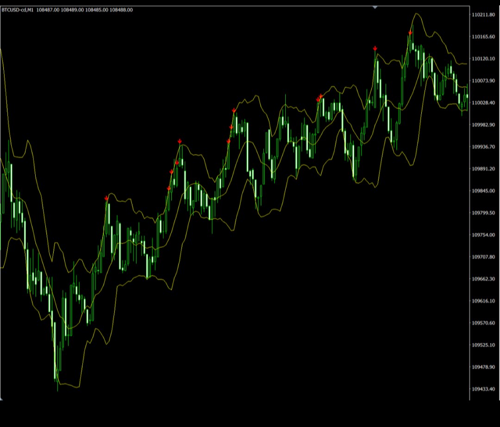Click the 109982.90 price scale label

483,124
